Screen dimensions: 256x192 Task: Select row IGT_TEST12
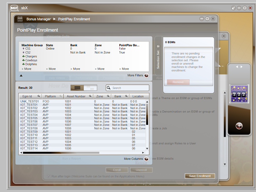[82, 142]
